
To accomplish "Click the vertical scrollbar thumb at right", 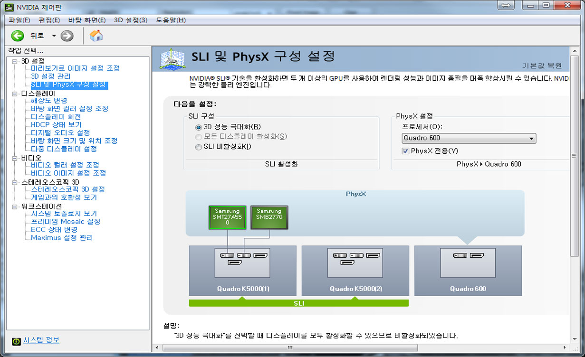I will [574, 156].
